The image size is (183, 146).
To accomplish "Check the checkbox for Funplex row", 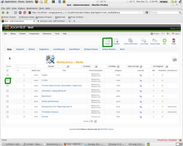I will [7, 75].
